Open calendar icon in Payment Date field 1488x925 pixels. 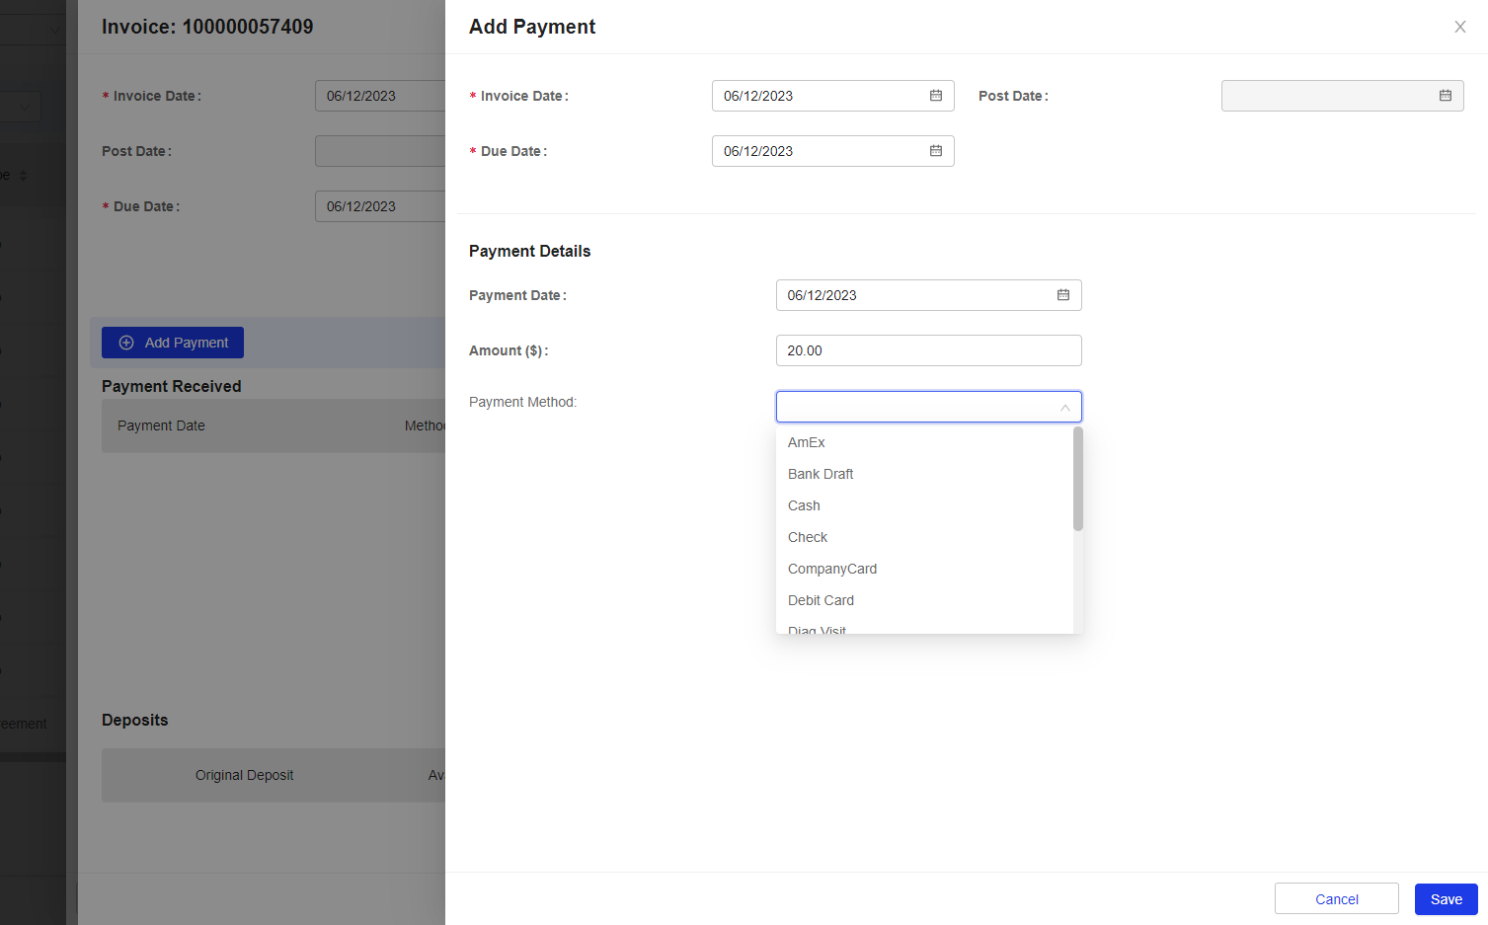point(1063,295)
